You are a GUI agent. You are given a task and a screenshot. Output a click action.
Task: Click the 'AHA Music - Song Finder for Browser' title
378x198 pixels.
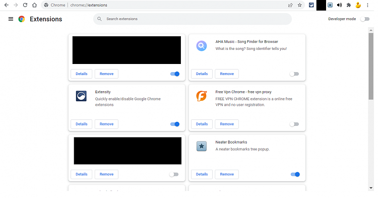(246, 42)
